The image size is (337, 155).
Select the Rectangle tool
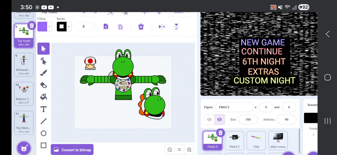point(43,145)
